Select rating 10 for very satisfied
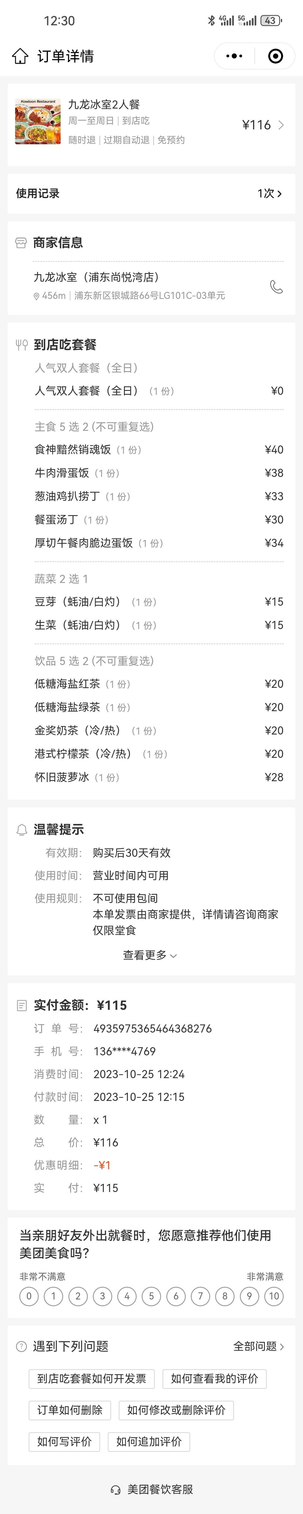The image size is (303, 1514). [x=274, y=1296]
